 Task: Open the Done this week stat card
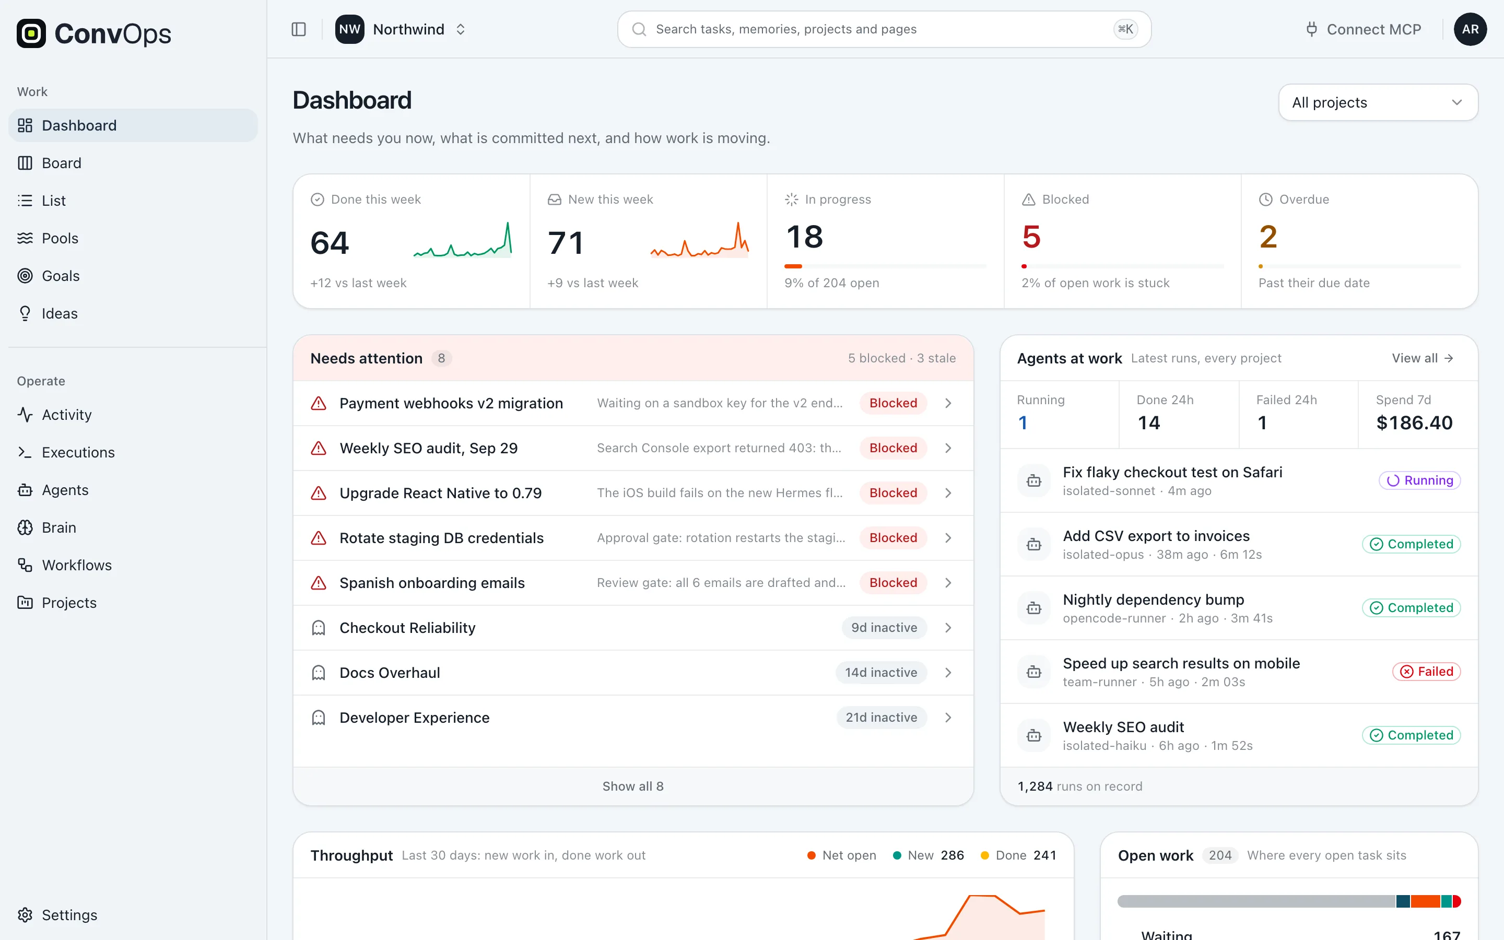[x=412, y=241]
